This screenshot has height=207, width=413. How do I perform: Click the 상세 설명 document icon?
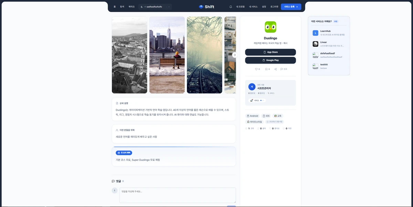point(117,103)
